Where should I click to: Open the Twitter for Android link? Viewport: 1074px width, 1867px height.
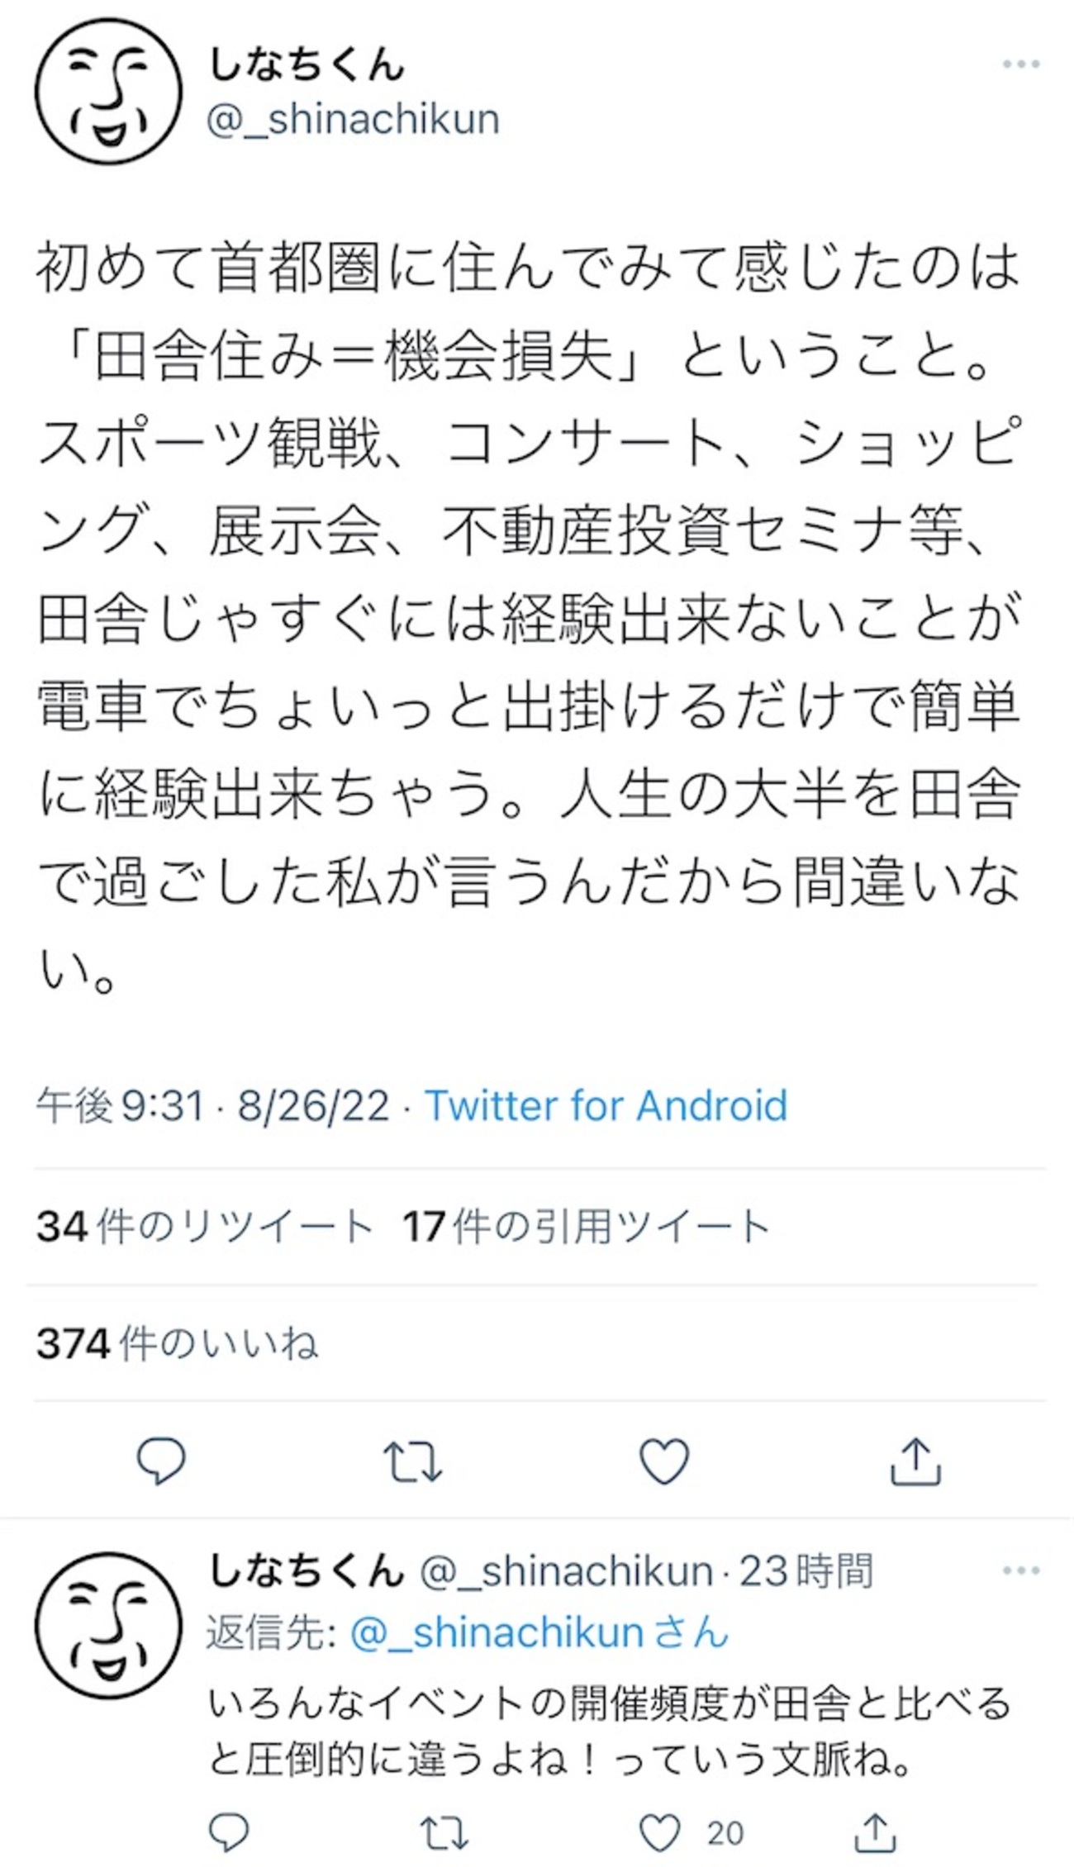606,1105
